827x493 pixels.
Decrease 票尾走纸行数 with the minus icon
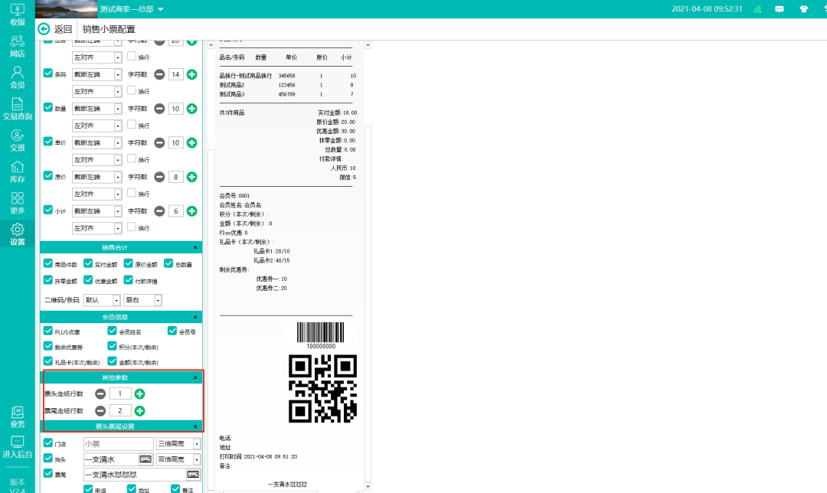pyautogui.click(x=100, y=411)
